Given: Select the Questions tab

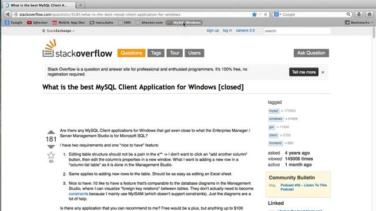Looking at the screenshot, I should [131, 53].
